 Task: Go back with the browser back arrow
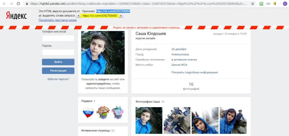(4, 4)
